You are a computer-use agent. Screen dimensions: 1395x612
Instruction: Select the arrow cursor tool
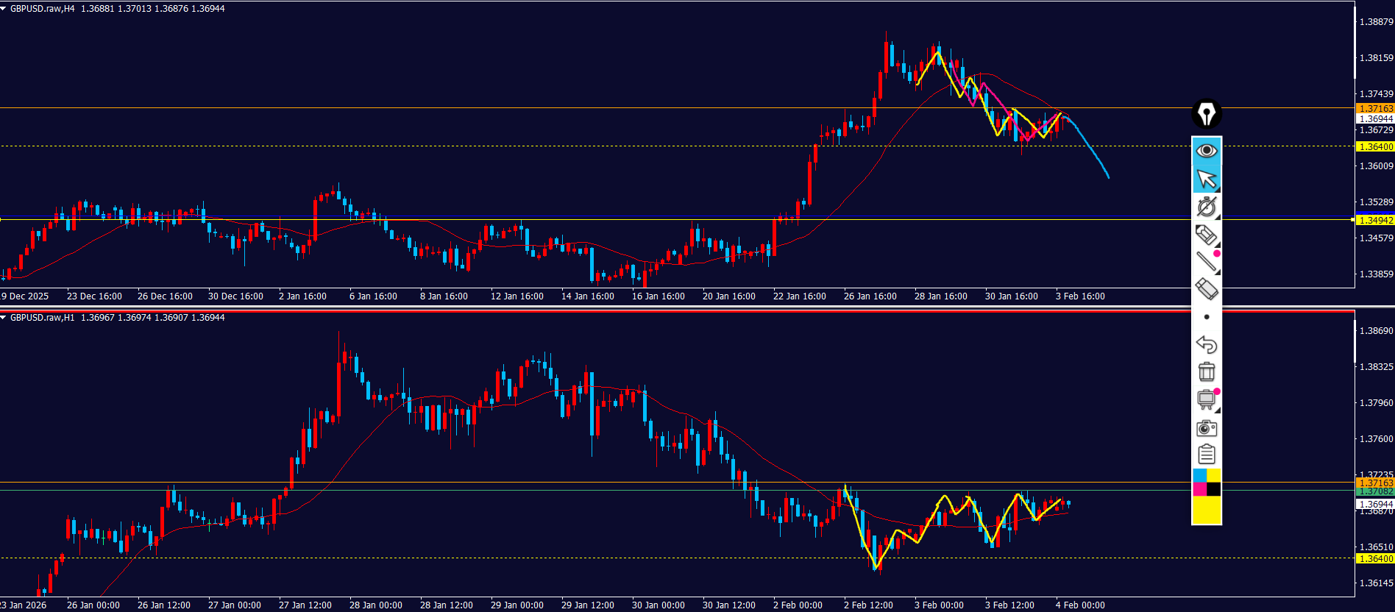pyautogui.click(x=1207, y=179)
